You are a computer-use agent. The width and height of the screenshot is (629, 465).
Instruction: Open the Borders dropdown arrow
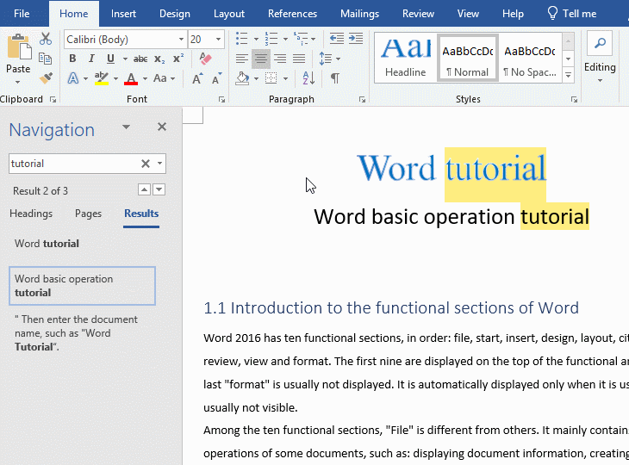tap(285, 78)
